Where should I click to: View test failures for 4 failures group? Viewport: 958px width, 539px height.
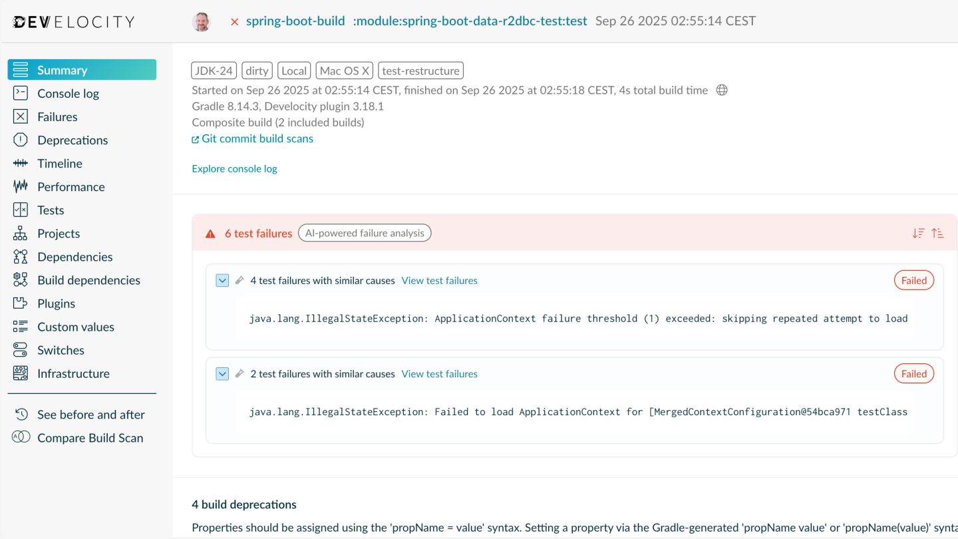[x=440, y=280]
